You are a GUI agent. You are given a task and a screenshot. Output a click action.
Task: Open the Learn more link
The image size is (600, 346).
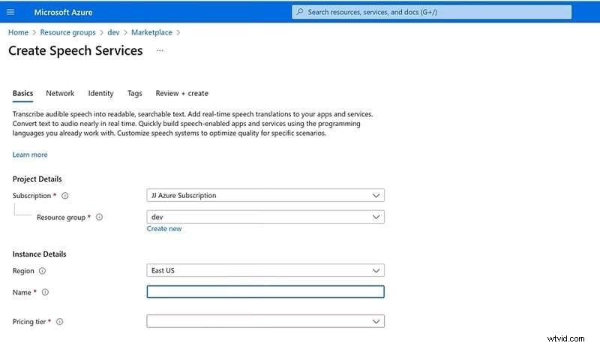(30, 155)
